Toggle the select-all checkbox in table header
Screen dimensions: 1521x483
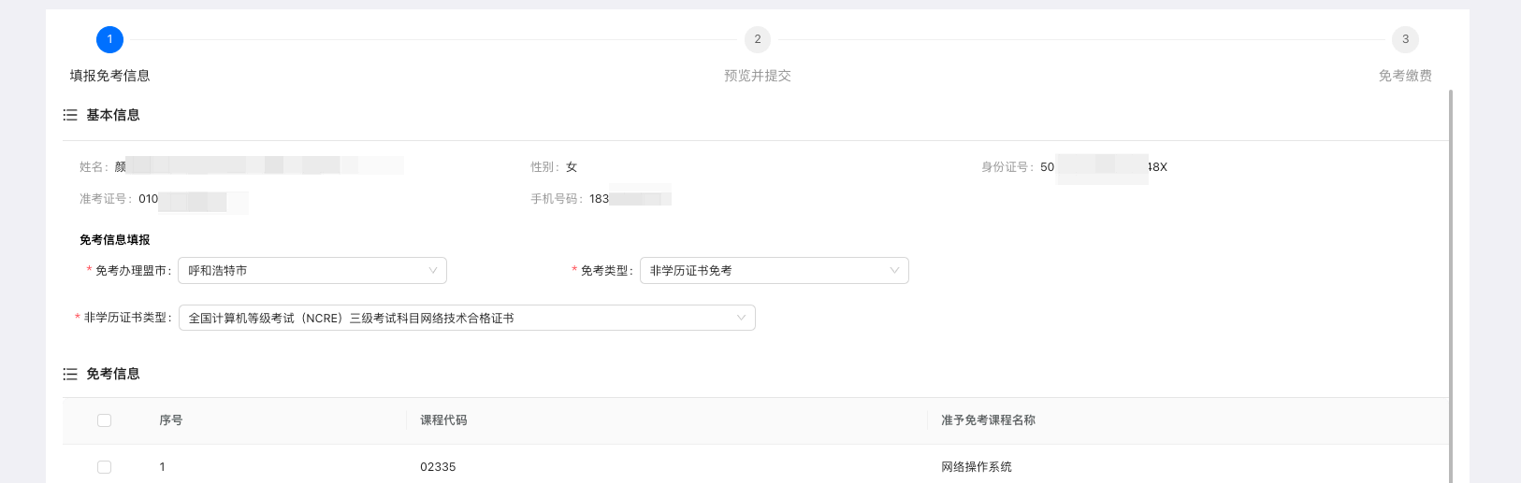pos(104,420)
